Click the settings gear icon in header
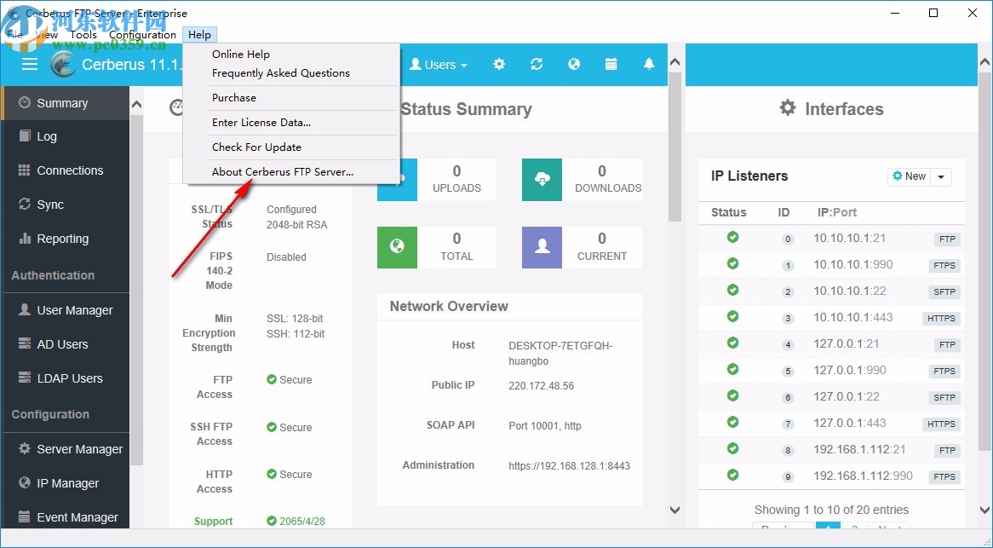The height and width of the screenshot is (548, 993). [499, 64]
